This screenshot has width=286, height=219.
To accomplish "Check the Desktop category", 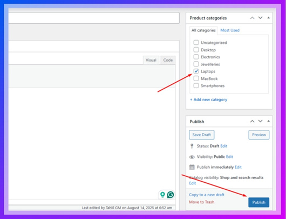I will tap(196, 50).
